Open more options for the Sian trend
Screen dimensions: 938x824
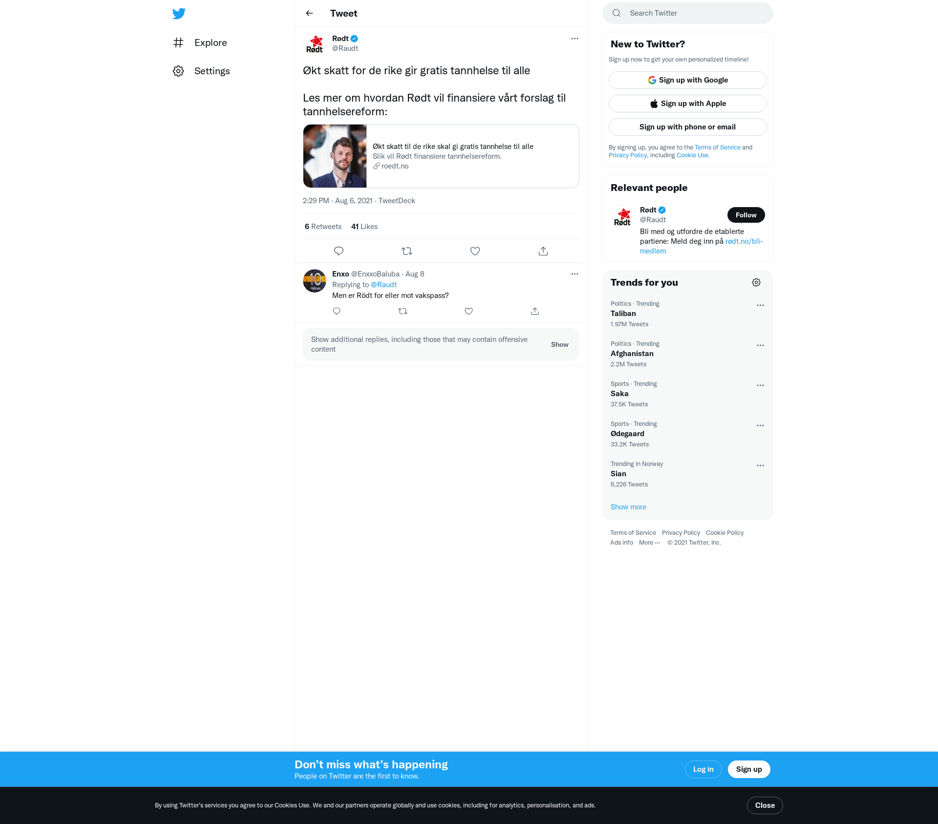(760, 465)
